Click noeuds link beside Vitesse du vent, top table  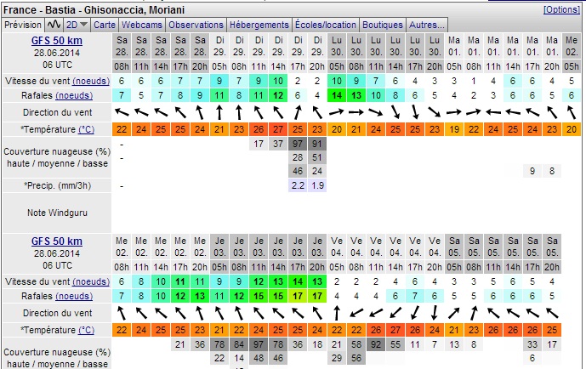(91, 80)
